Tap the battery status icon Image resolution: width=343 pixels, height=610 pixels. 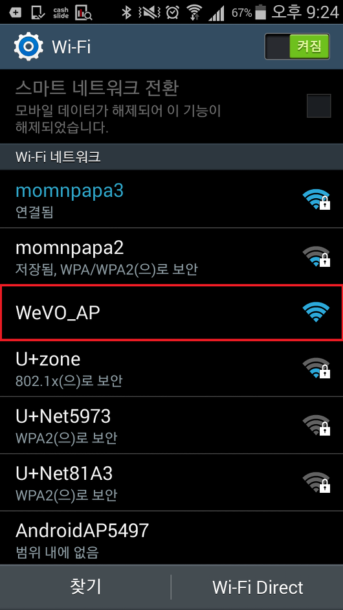pyautogui.click(x=261, y=13)
